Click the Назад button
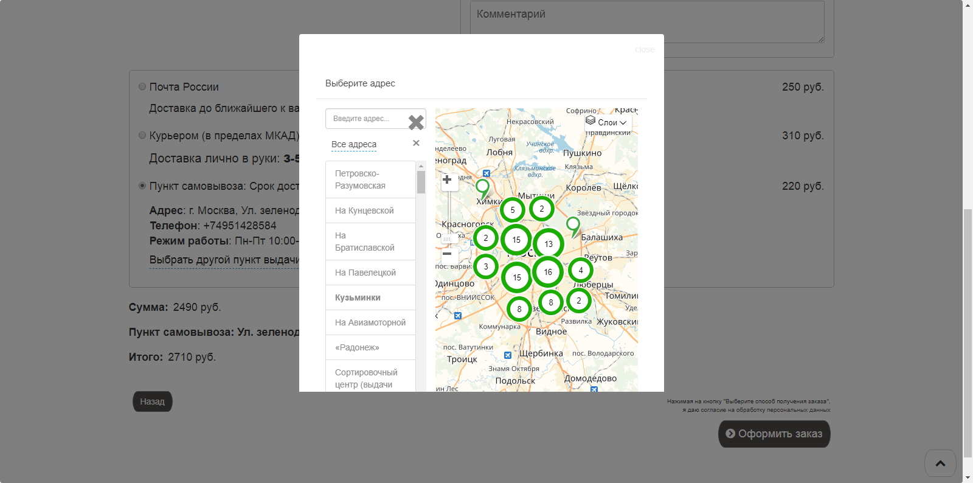This screenshot has width=973, height=483. point(153,401)
